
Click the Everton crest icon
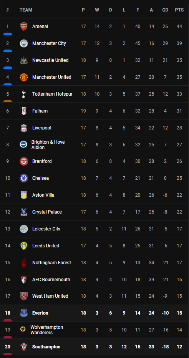point(24,313)
